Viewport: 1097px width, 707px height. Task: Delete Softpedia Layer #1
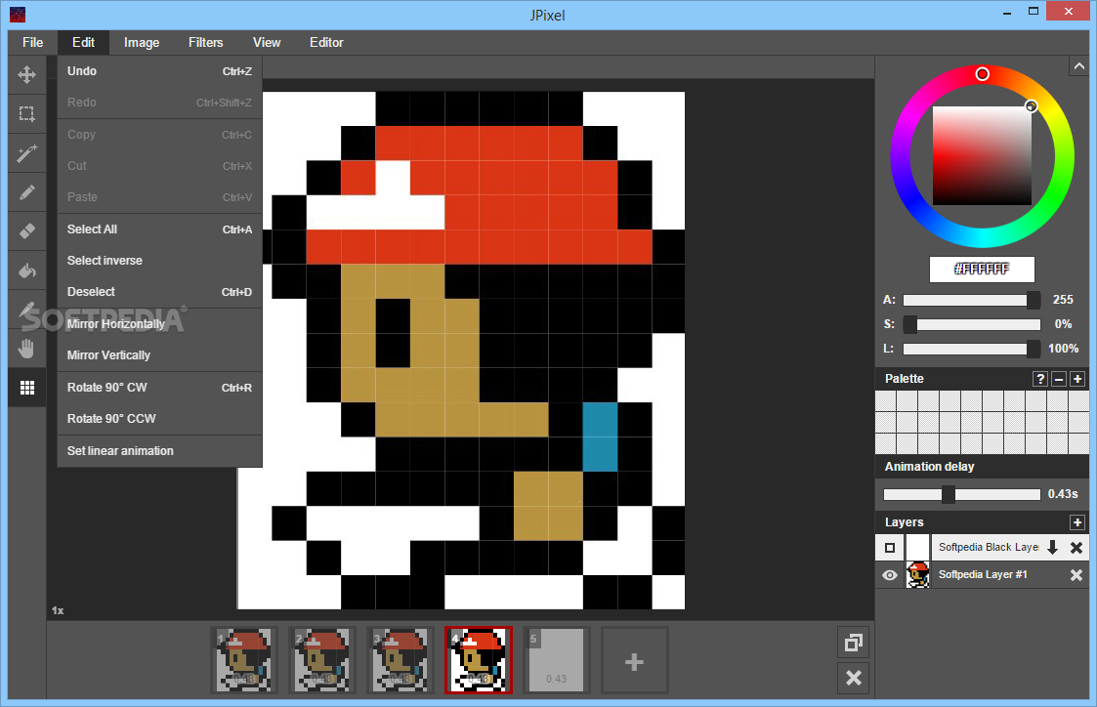pyautogui.click(x=1076, y=575)
